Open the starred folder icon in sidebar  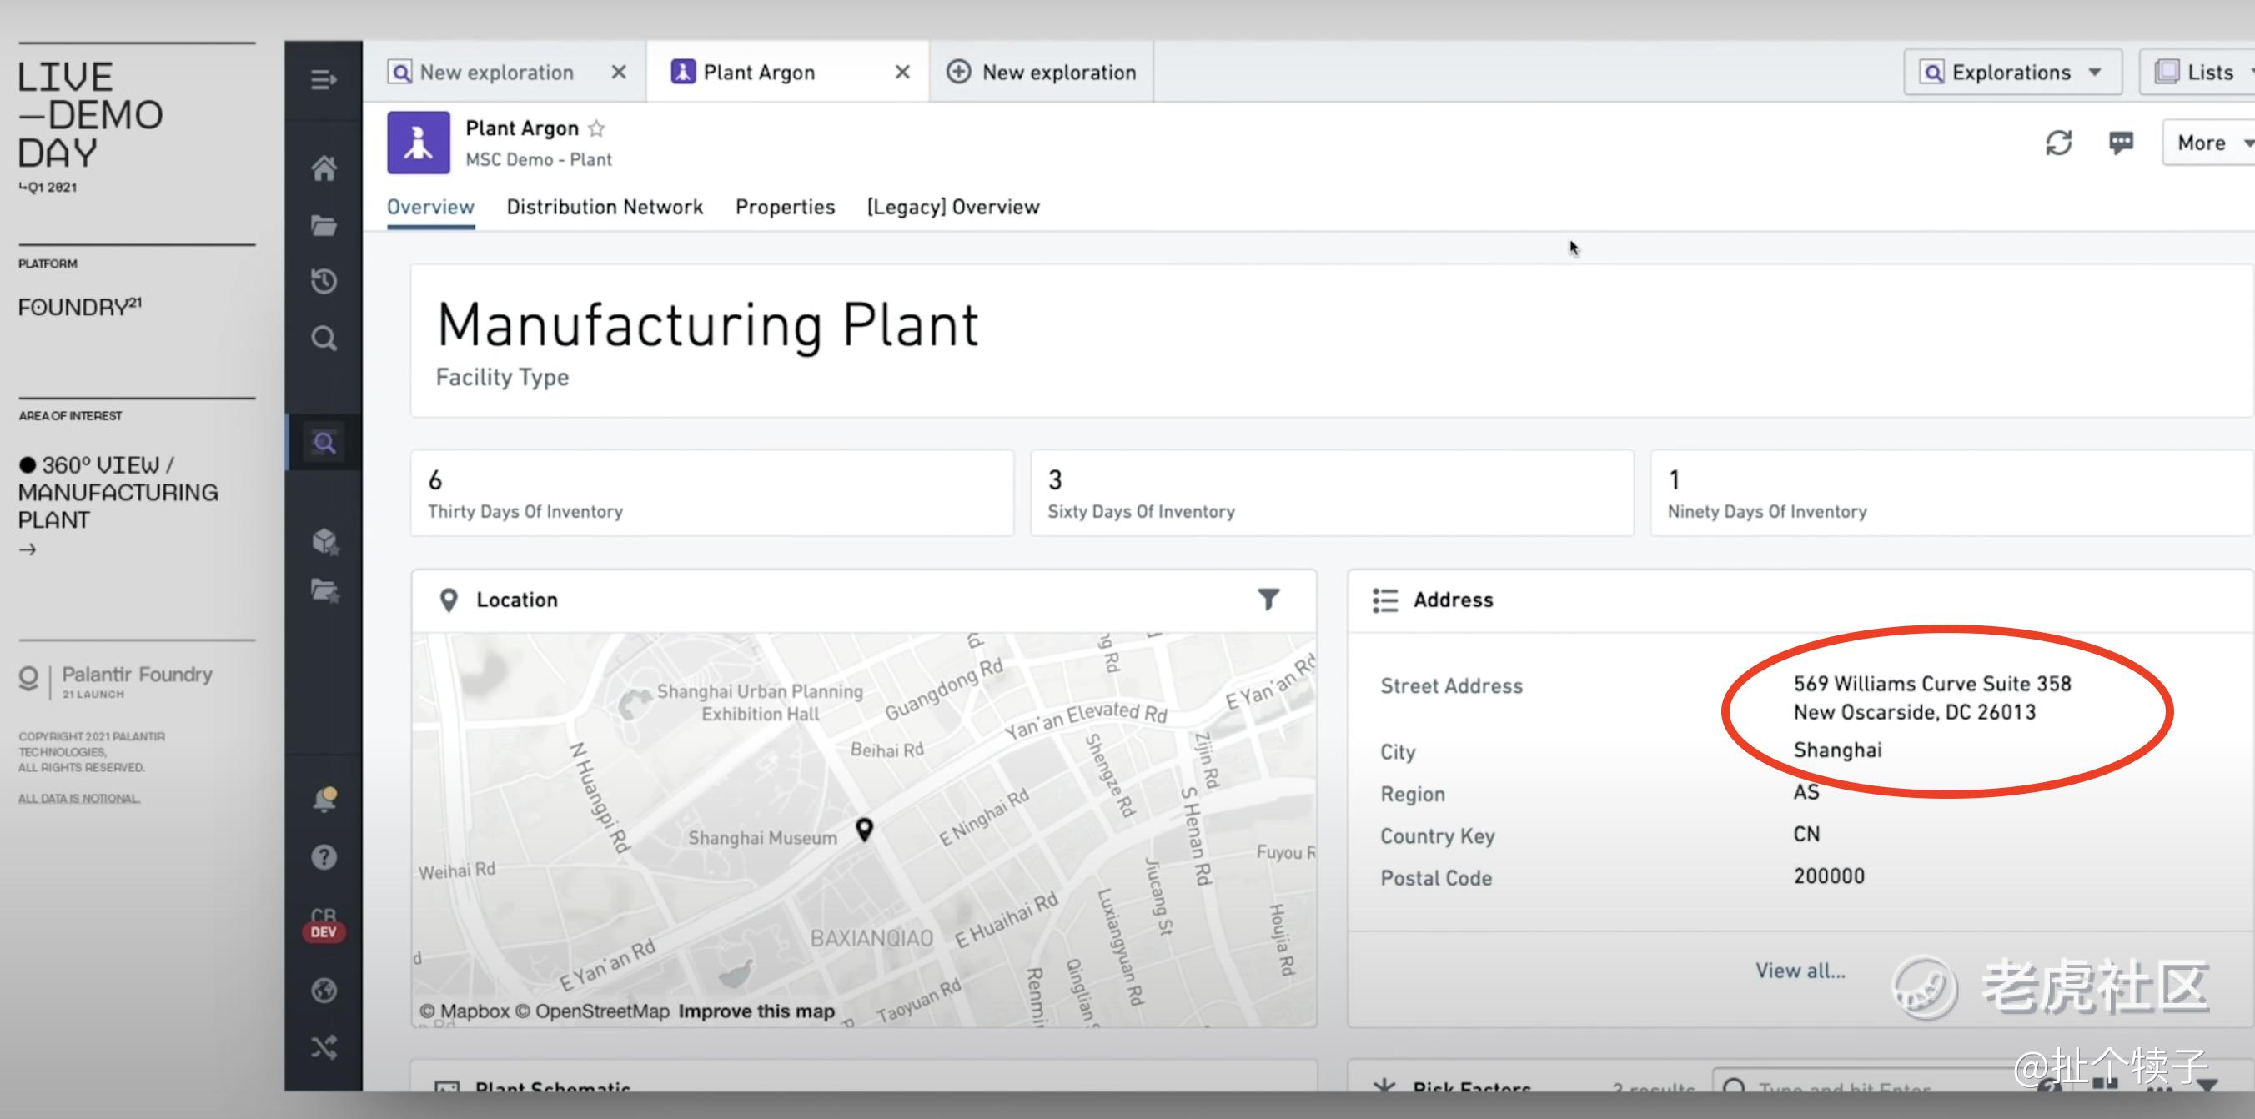point(324,590)
